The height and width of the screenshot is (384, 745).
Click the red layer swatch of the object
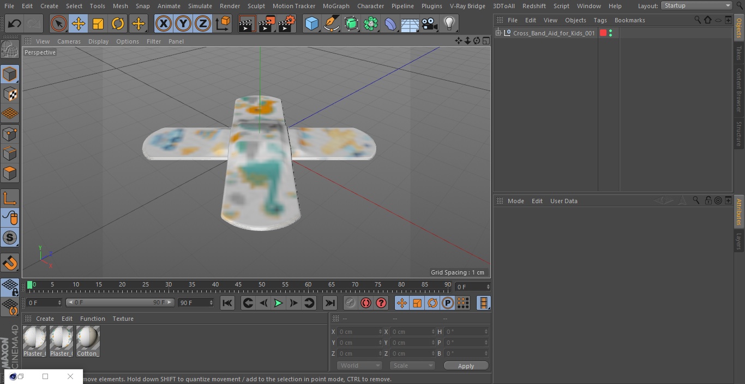603,33
